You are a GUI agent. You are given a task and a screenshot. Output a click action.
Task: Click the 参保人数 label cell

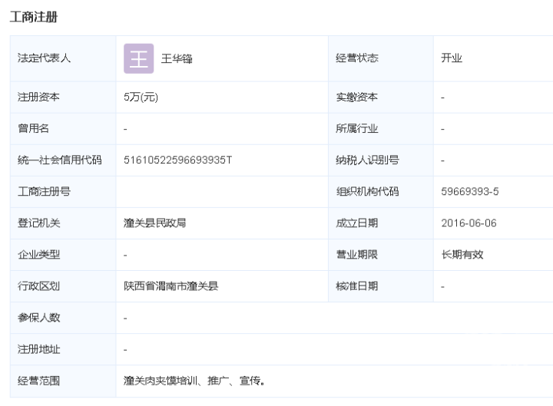(x=63, y=318)
